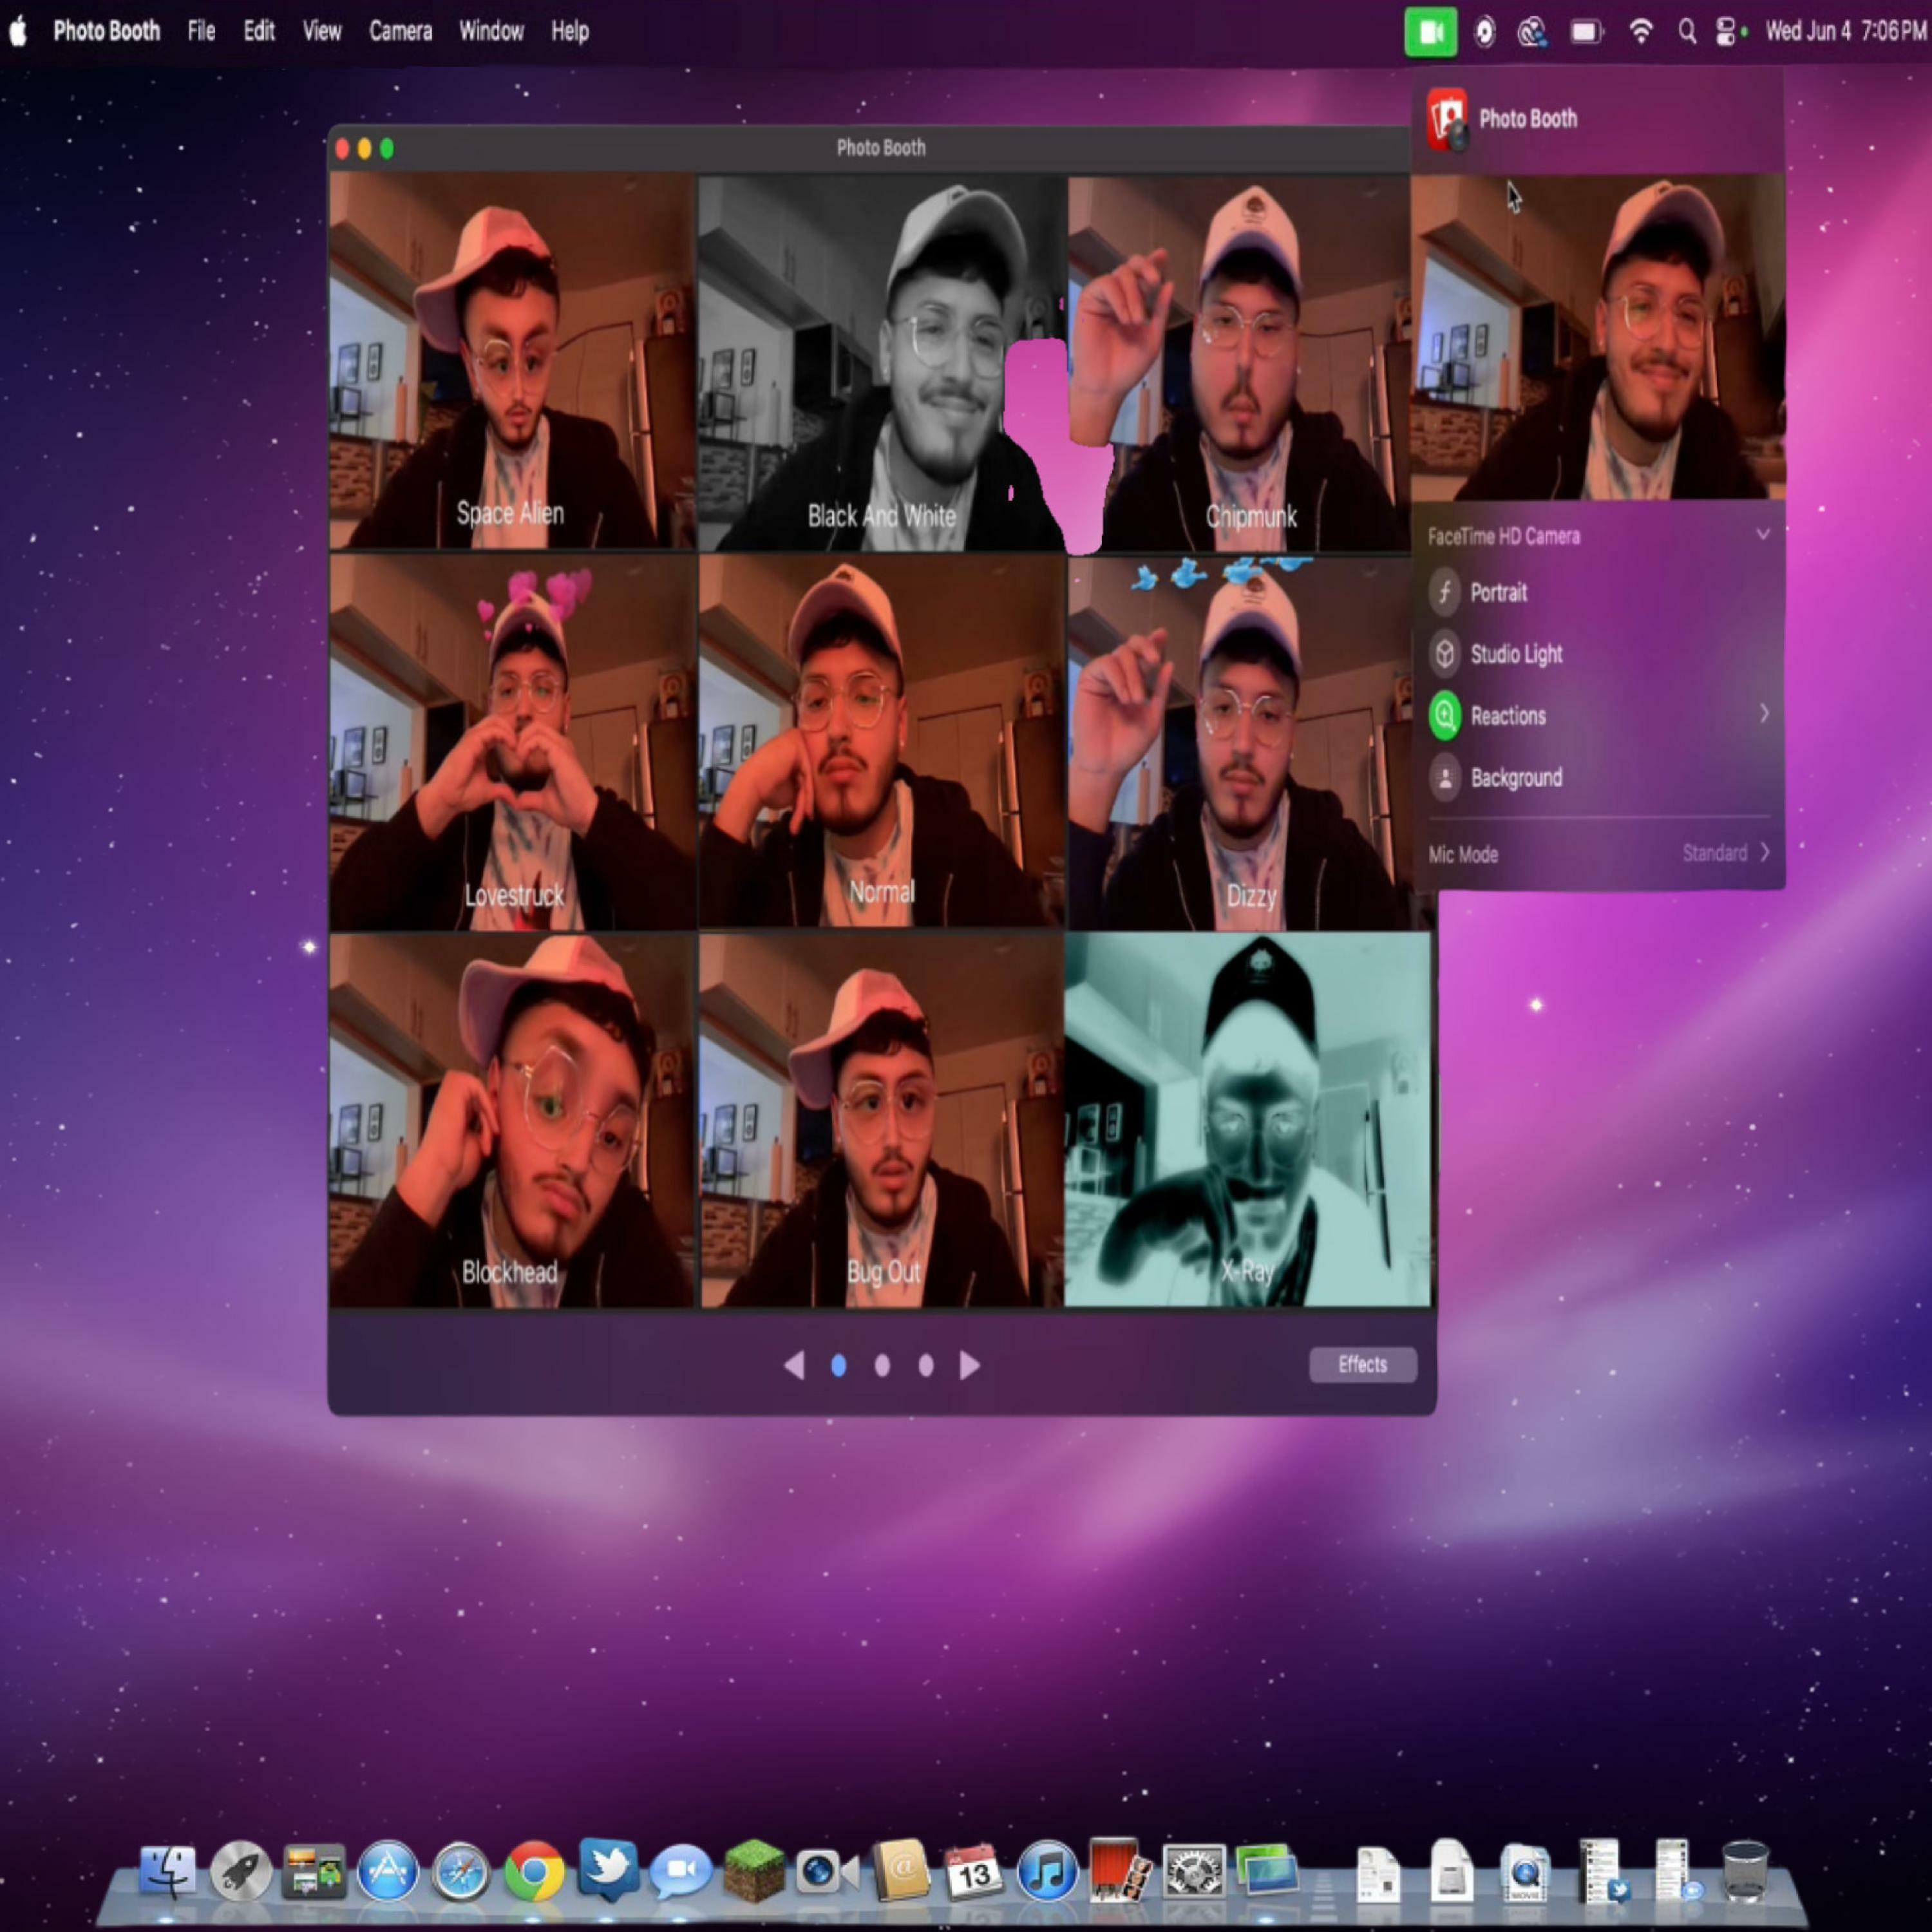1932x1932 pixels.
Task: Open the Wi-Fi status icon
Action: 1640,32
